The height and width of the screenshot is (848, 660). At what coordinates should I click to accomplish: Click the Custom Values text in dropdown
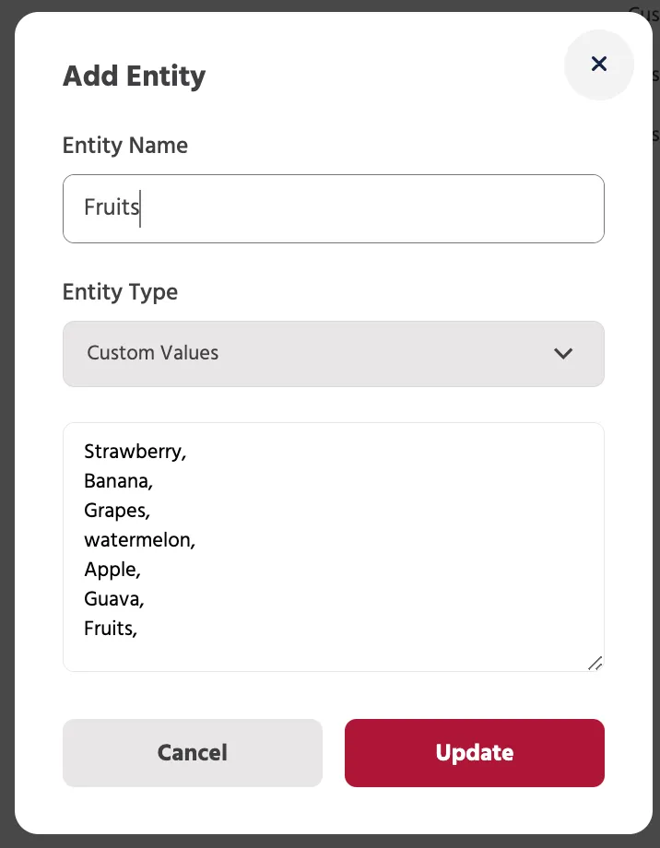coord(153,353)
